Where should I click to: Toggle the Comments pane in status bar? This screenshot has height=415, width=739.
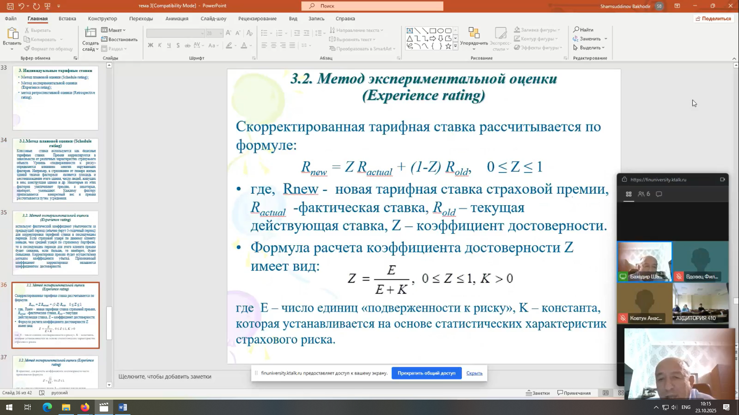click(574, 393)
